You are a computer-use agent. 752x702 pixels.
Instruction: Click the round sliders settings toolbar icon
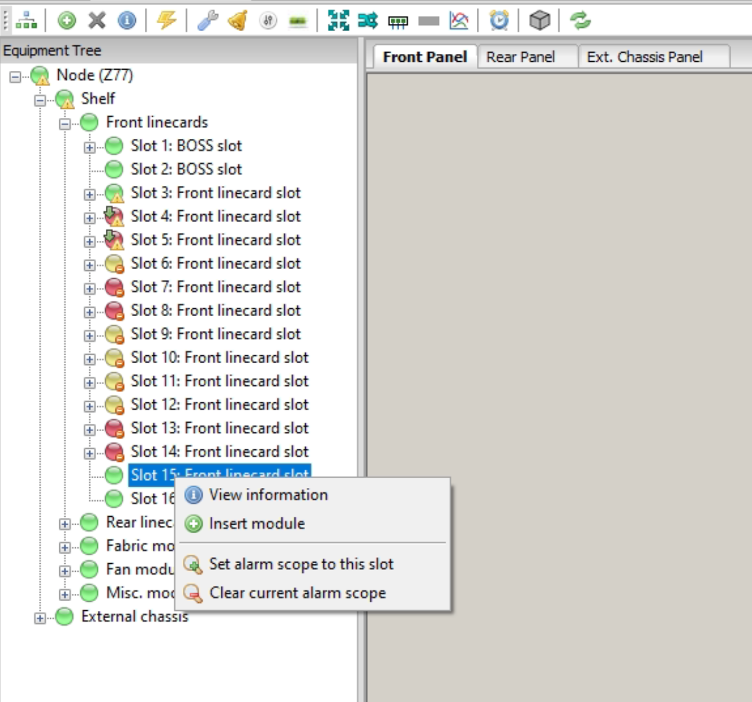(268, 20)
